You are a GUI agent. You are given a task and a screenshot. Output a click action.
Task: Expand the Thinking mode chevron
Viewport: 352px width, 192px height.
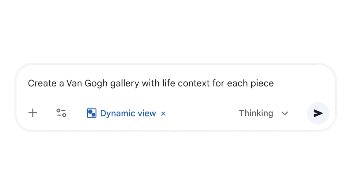click(x=285, y=113)
